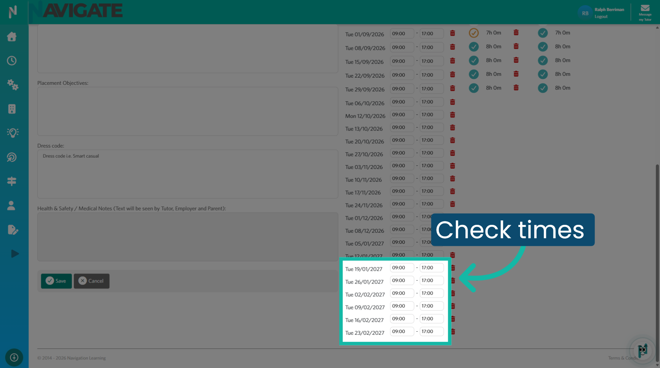Open the Home icon in sidebar
The width and height of the screenshot is (660, 368).
[x=12, y=36]
